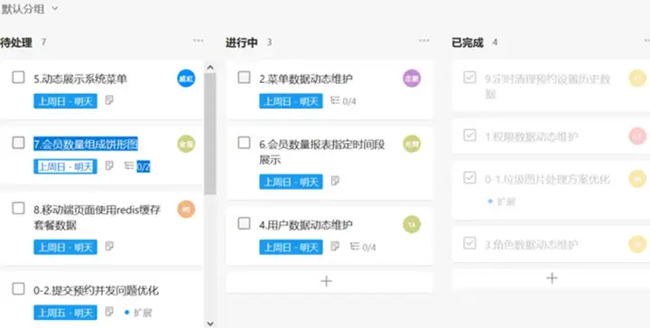
Task: Click assignee avatar on task 9.定时清理预约设置
Action: coord(637,78)
